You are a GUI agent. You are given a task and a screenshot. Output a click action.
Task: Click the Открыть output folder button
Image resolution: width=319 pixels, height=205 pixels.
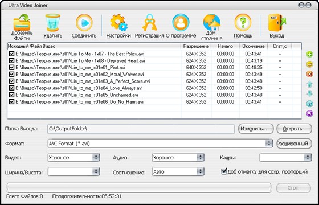click(294, 129)
